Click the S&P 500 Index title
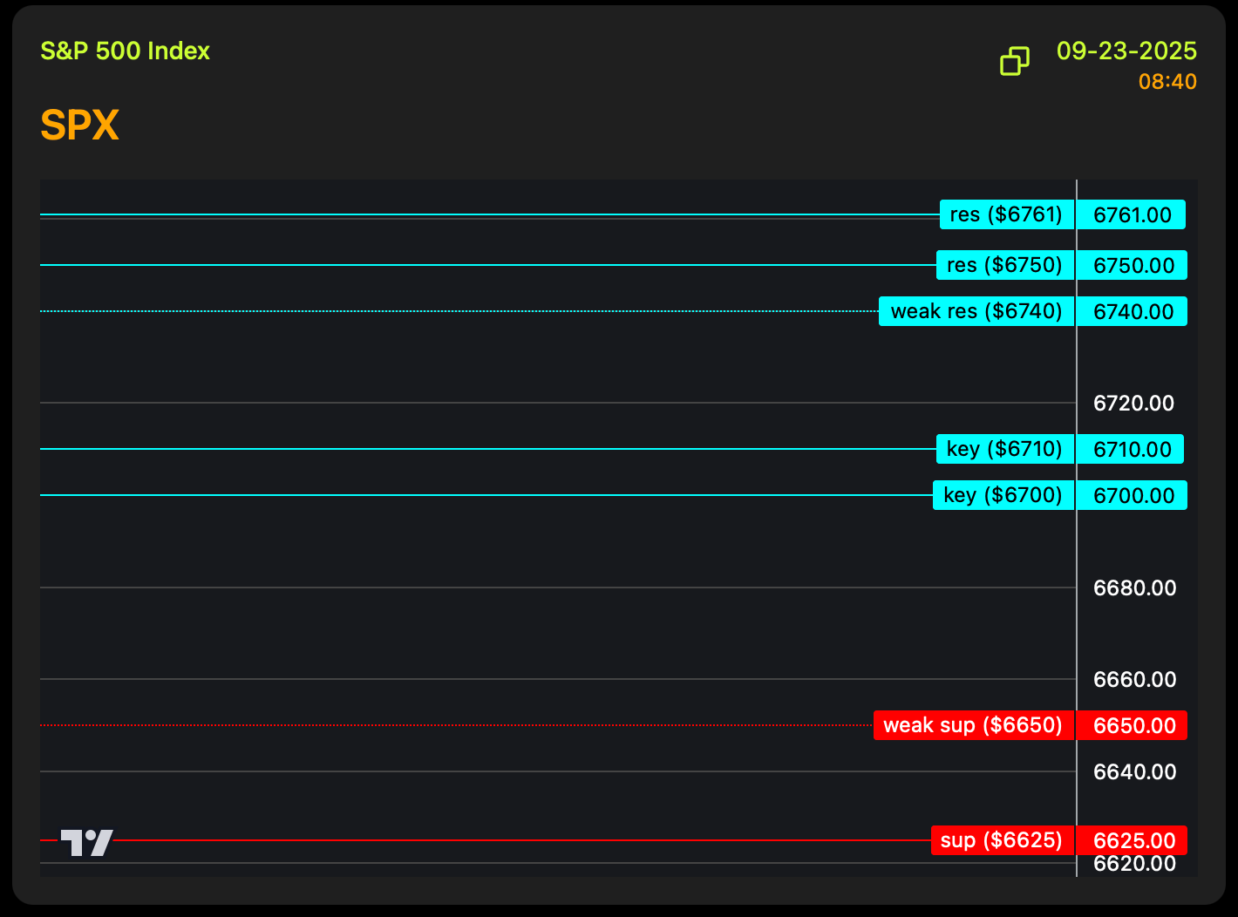This screenshot has width=1238, height=917. click(x=125, y=51)
